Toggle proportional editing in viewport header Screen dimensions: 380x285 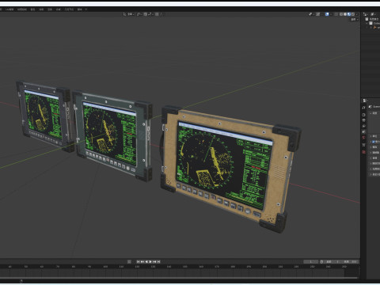click(x=158, y=14)
